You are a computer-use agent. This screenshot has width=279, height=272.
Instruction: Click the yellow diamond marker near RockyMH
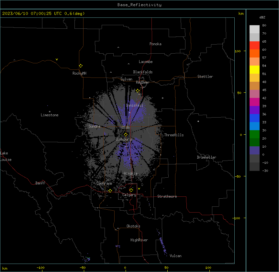(x=81, y=66)
